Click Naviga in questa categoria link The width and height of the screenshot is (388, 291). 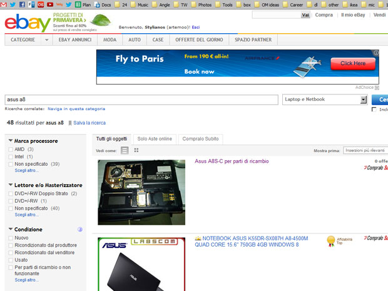coord(76,109)
